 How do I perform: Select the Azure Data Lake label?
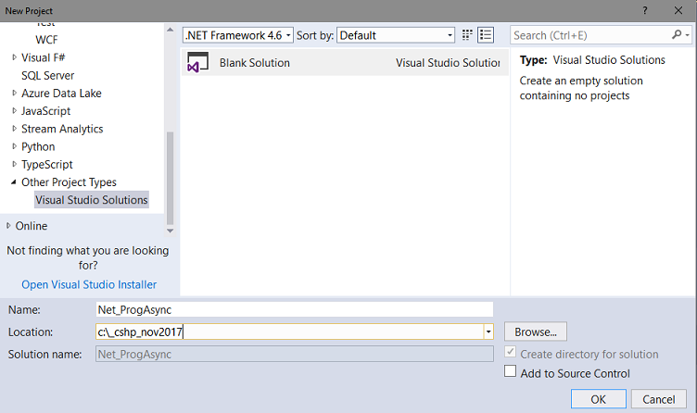(61, 94)
